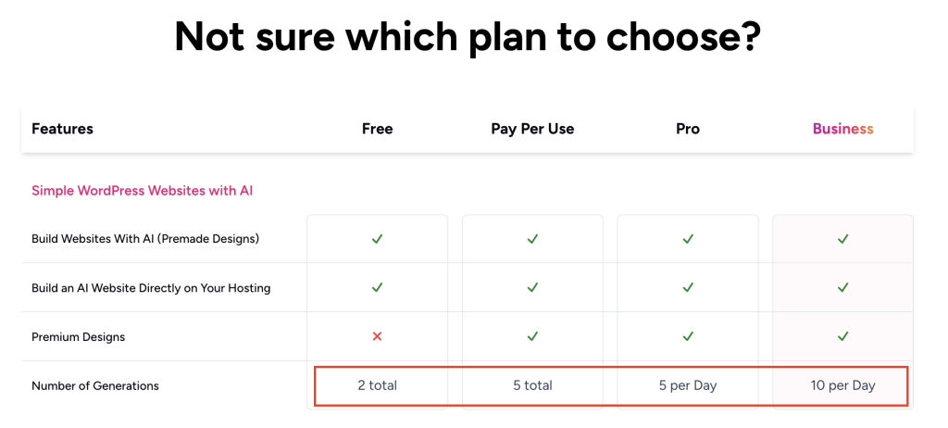
Task: Click Free checkmark for Website on Your Hosting
Action: pyautogui.click(x=377, y=288)
